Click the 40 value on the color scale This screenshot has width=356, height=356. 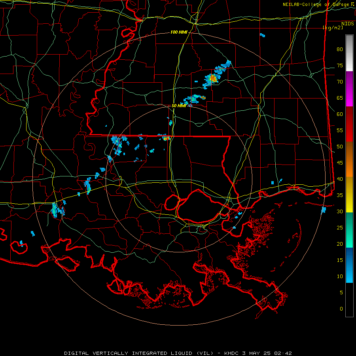click(x=340, y=179)
